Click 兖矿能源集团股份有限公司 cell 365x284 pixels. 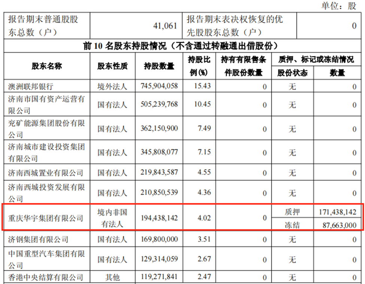point(46,129)
